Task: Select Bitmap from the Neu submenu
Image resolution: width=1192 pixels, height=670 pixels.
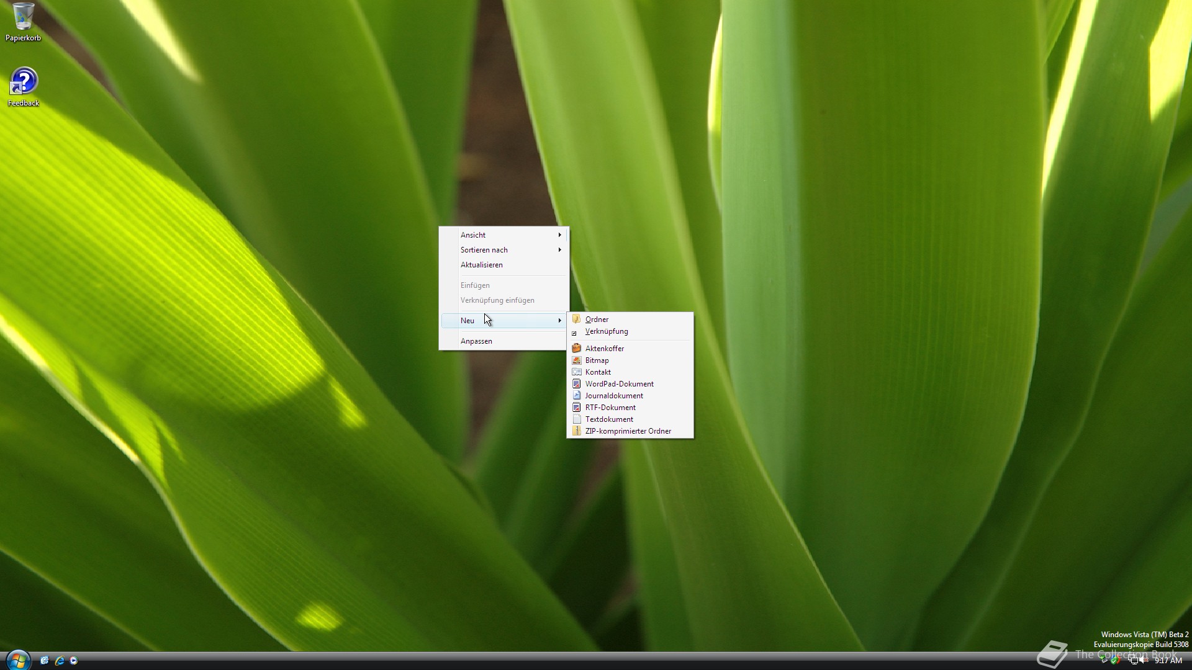Action: pos(597,360)
